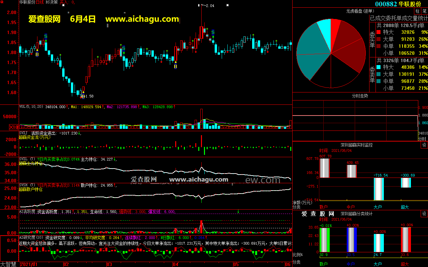This screenshot has height=267, width=428.
Task: Click the 2.04 high price label
Action: pos(210,6)
